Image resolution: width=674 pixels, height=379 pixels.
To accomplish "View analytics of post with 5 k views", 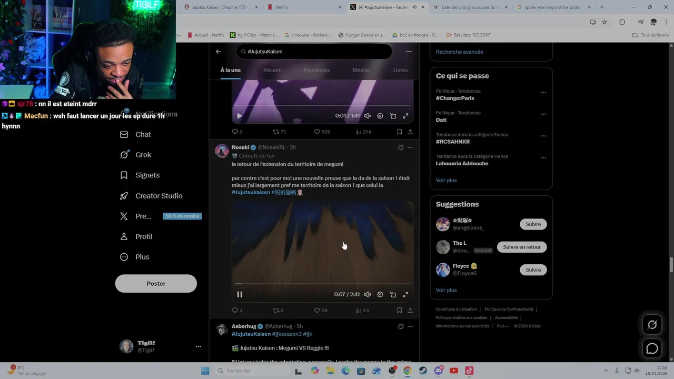I will [x=362, y=311].
